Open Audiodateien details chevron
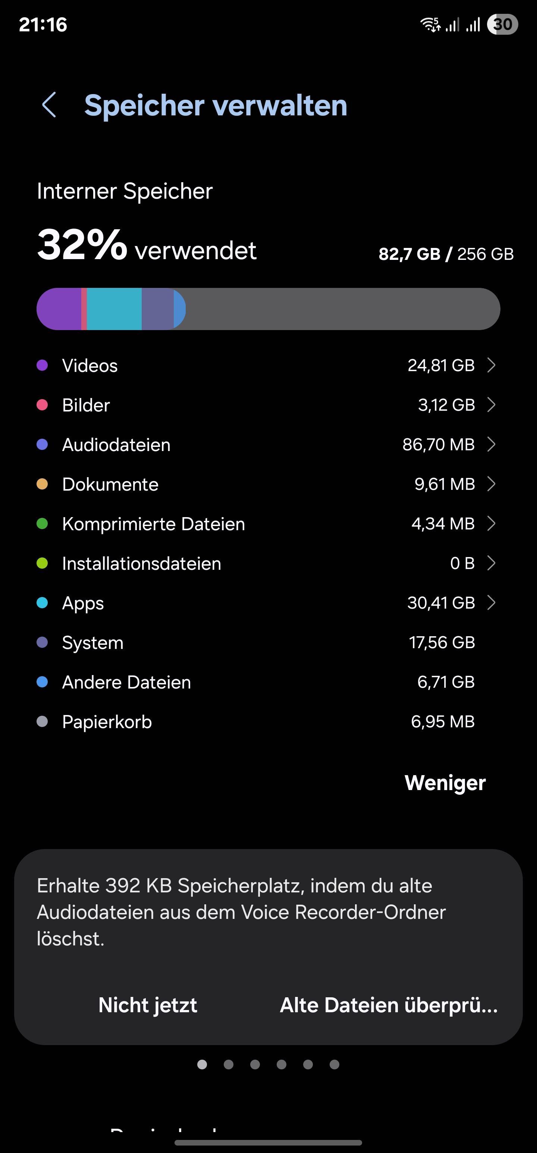The height and width of the screenshot is (1153, 537). coord(492,444)
